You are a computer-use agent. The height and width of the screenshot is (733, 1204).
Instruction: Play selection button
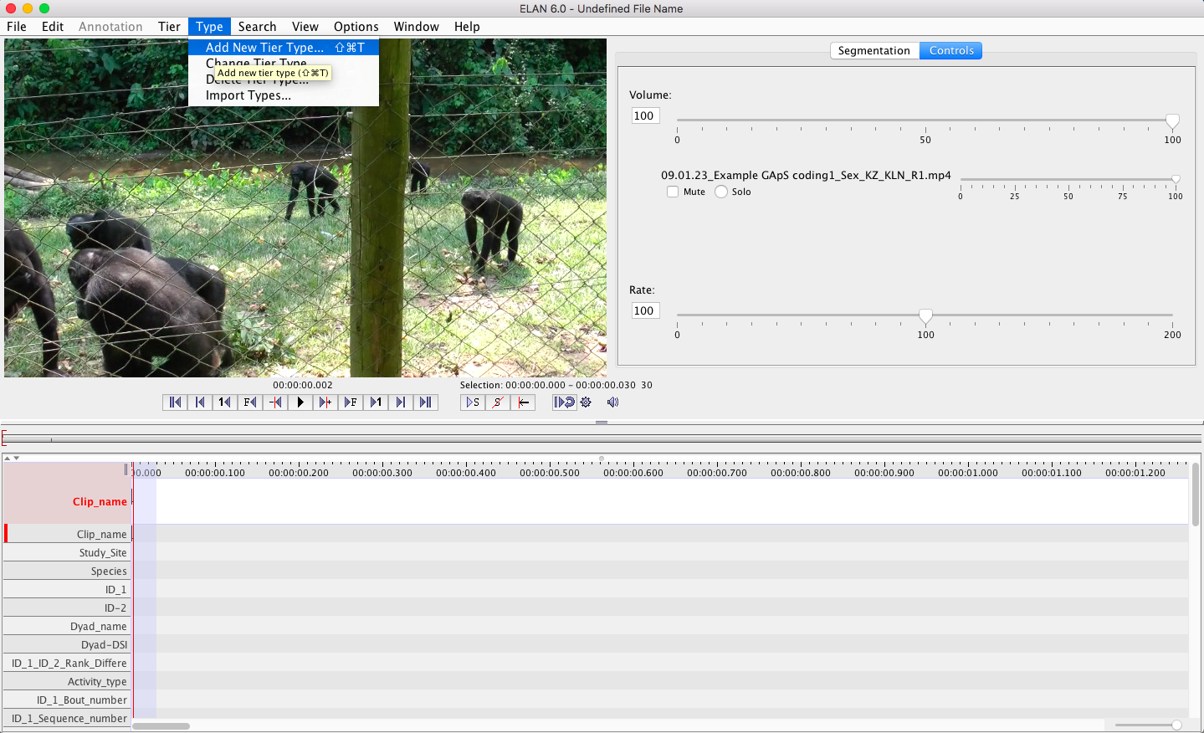[473, 402]
